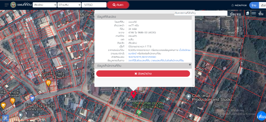Click the ร้านอิงอิงมินิมาร์ท Grocery store label
Image resolution: width=266 pixels, height=122 pixels.
point(40,107)
